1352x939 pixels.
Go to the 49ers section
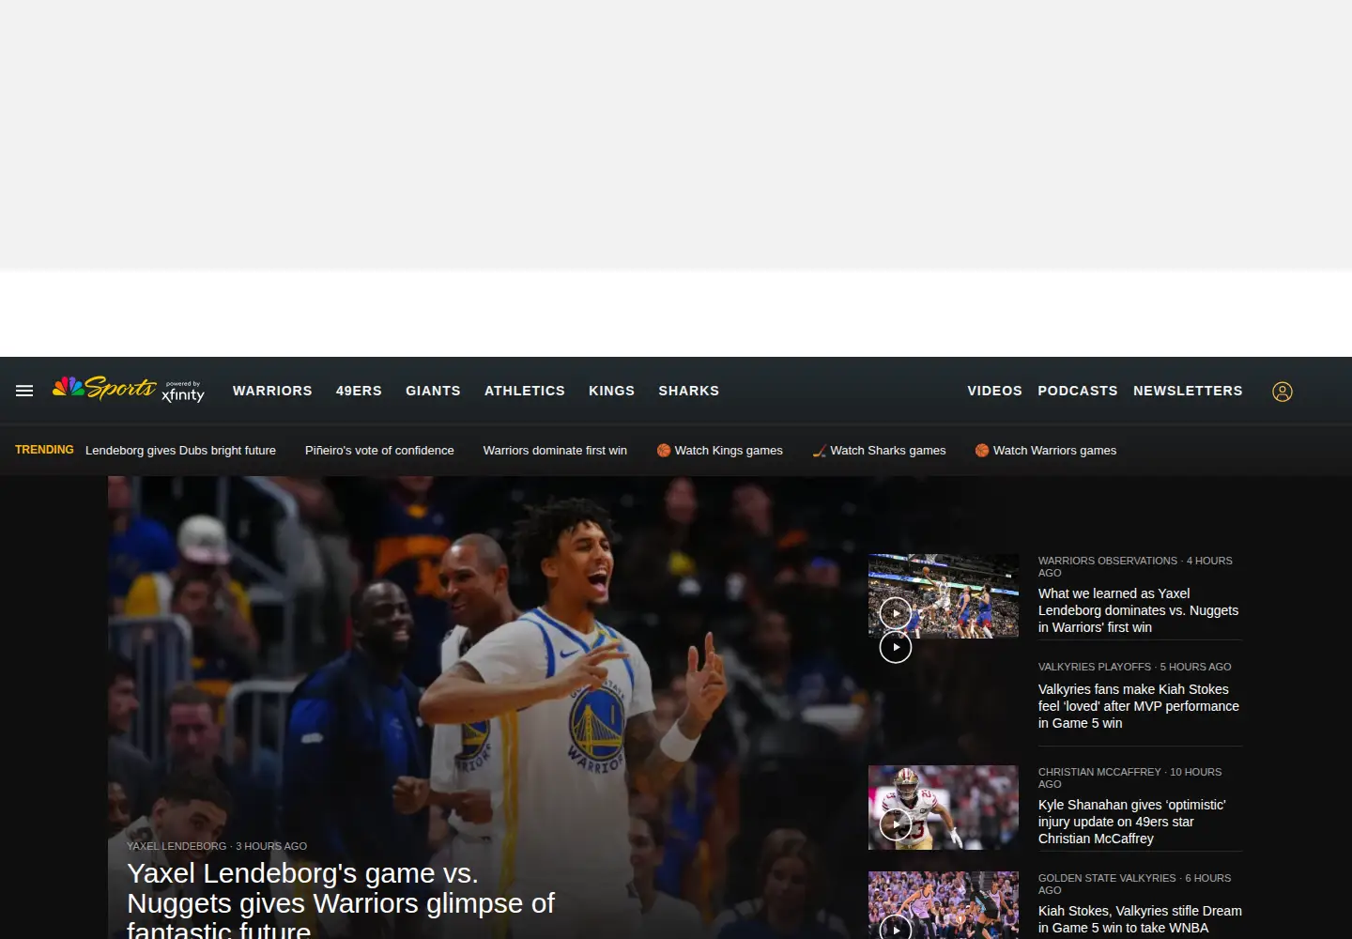(x=359, y=391)
